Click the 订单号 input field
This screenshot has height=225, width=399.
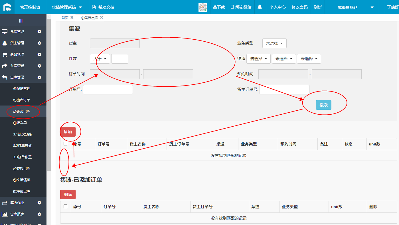108,90
